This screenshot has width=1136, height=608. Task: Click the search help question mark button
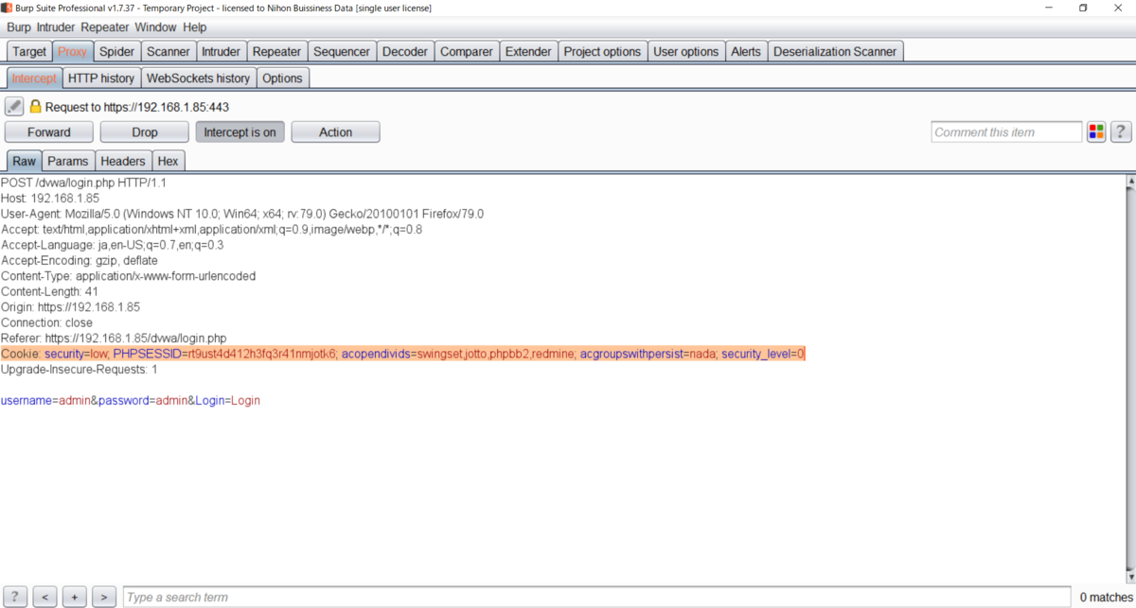[x=14, y=597]
